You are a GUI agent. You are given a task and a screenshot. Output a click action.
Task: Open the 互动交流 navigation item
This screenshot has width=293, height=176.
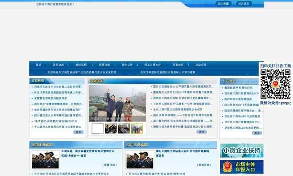click(x=201, y=65)
